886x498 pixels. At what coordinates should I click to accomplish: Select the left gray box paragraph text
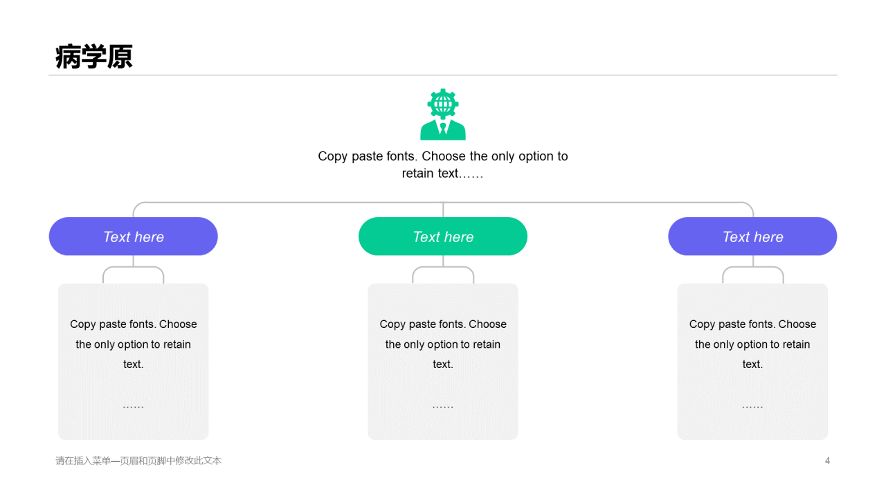pos(134,344)
